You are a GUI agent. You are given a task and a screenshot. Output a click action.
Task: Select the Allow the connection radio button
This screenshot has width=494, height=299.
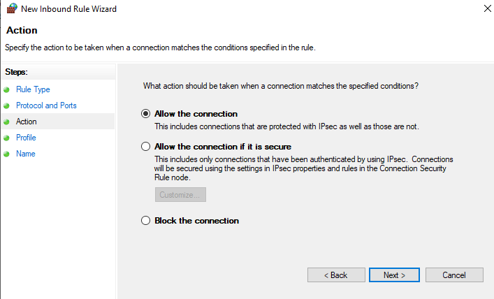(x=146, y=114)
